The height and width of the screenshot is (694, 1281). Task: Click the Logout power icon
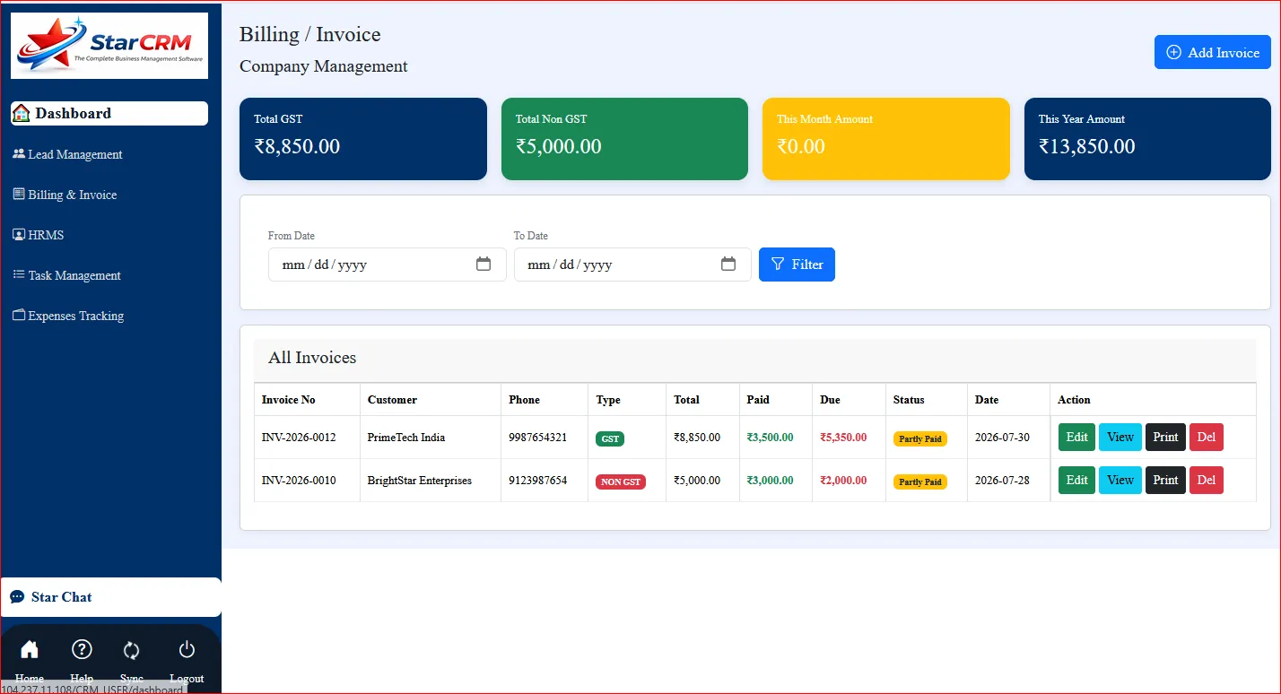[187, 650]
